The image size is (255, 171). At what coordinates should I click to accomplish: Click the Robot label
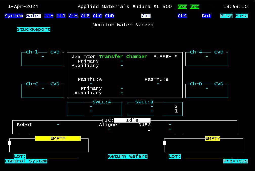25,125
